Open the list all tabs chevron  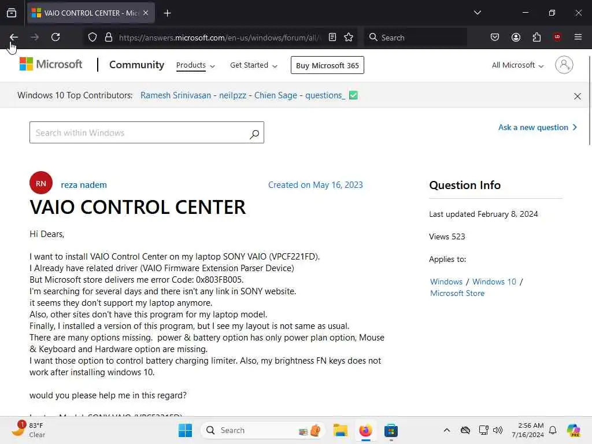477,13
